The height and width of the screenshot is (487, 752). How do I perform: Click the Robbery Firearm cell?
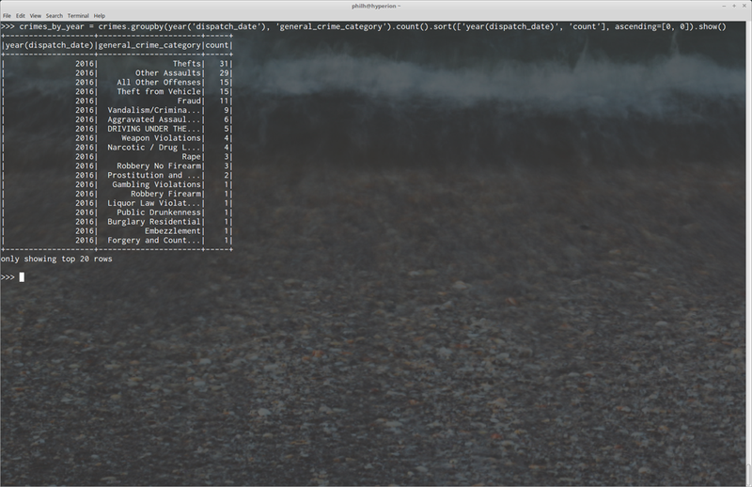(166, 194)
